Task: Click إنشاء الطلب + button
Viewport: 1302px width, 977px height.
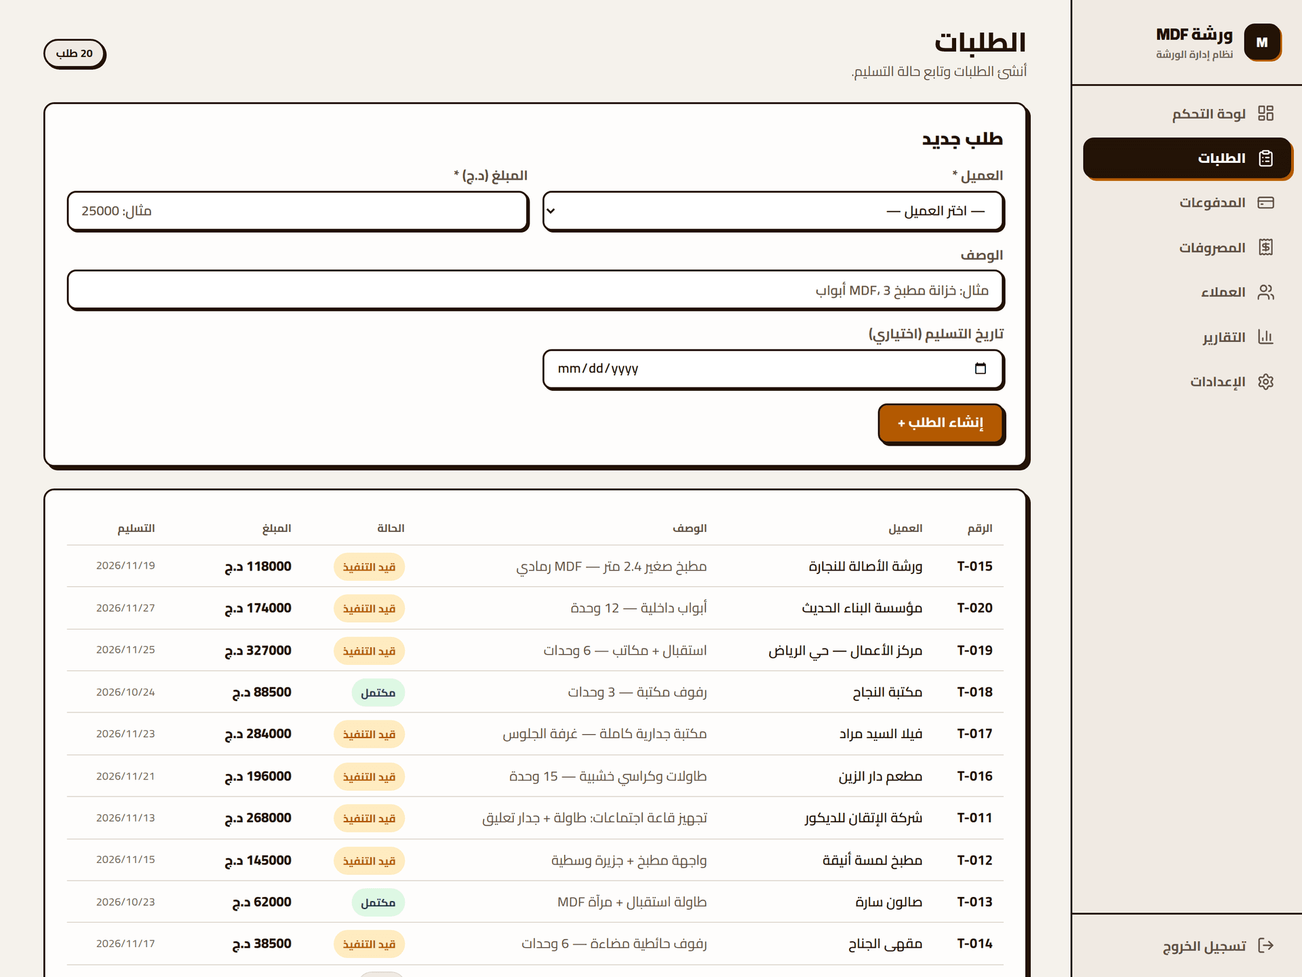Action: pyautogui.click(x=941, y=423)
